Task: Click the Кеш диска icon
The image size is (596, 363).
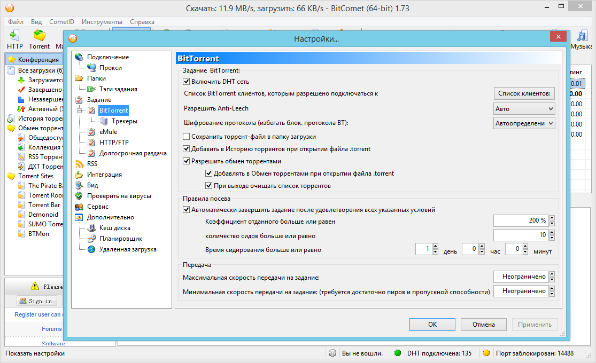Action: (x=91, y=228)
